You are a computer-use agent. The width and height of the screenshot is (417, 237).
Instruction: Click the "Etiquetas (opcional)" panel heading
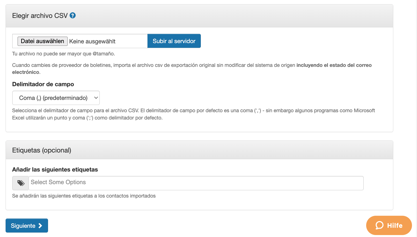pyautogui.click(x=42, y=150)
